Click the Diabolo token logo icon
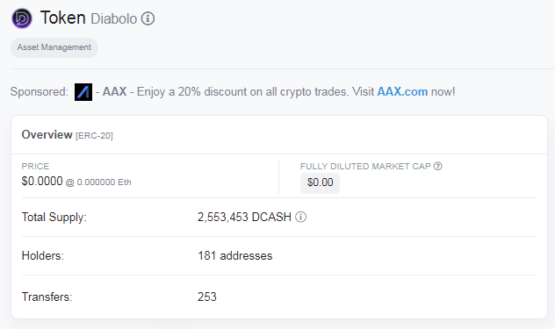Image resolution: width=555 pixels, height=329 pixels. pyautogui.click(x=22, y=18)
